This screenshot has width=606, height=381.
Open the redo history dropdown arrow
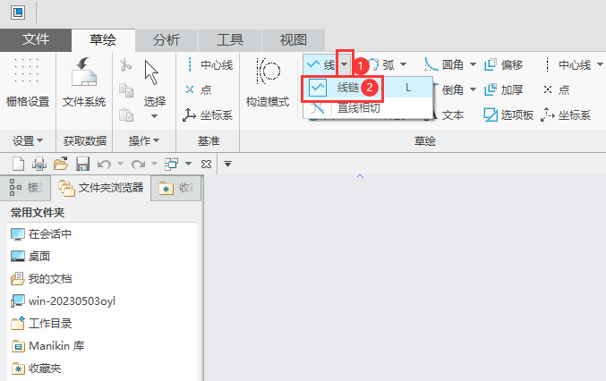tap(154, 164)
